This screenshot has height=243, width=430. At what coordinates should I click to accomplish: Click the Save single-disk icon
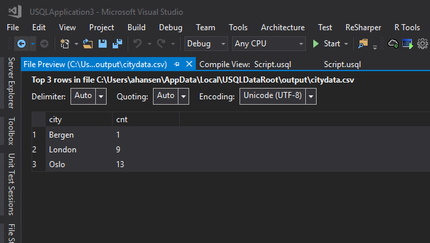[103, 44]
